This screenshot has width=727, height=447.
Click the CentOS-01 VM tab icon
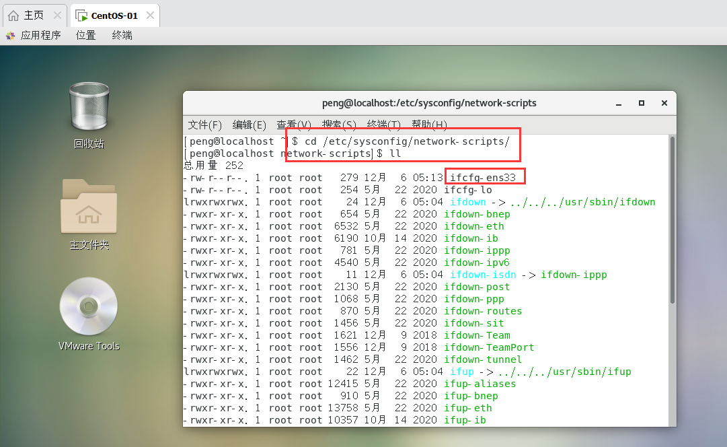click(81, 15)
